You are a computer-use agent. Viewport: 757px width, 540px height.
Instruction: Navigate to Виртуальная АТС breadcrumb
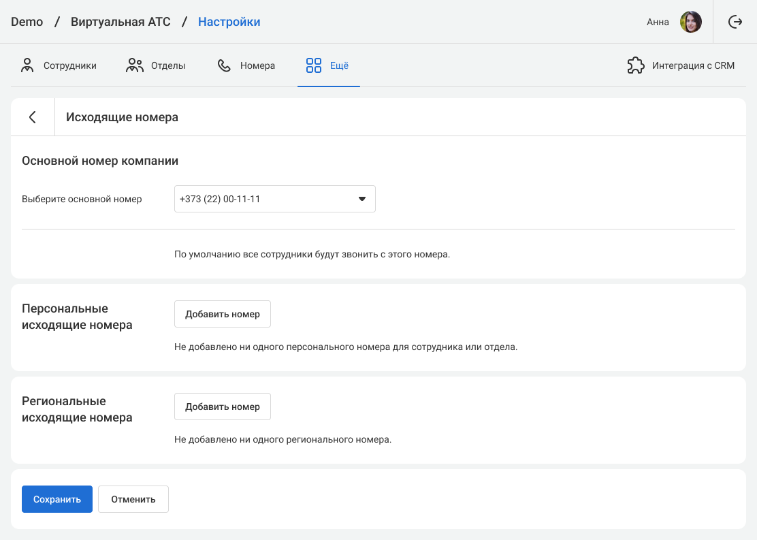click(x=120, y=22)
